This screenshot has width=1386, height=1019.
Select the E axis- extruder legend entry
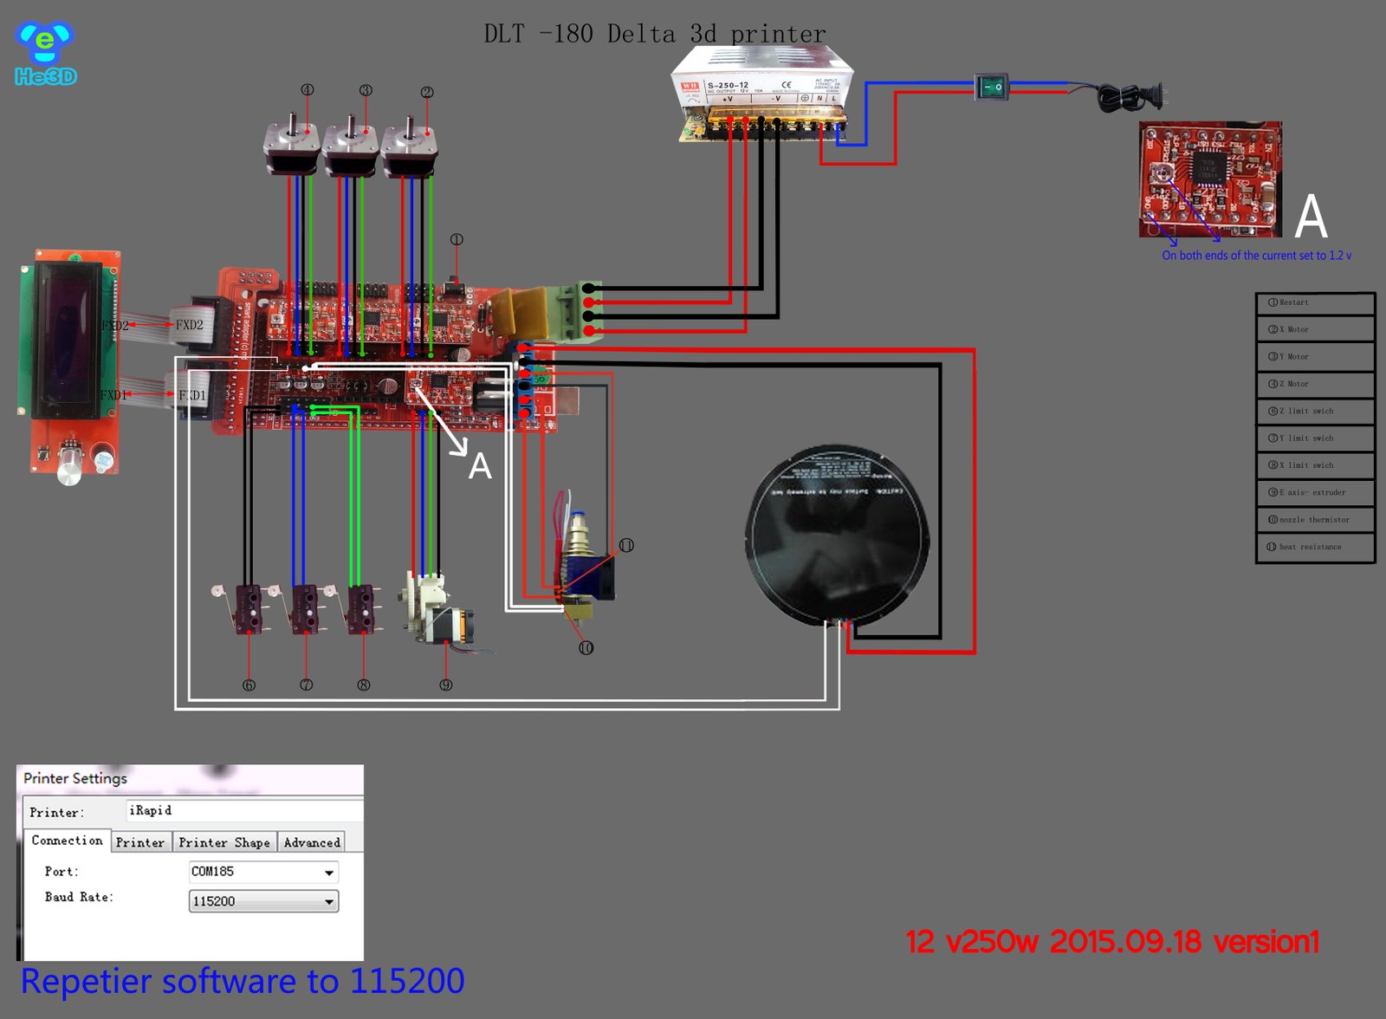point(1316,492)
